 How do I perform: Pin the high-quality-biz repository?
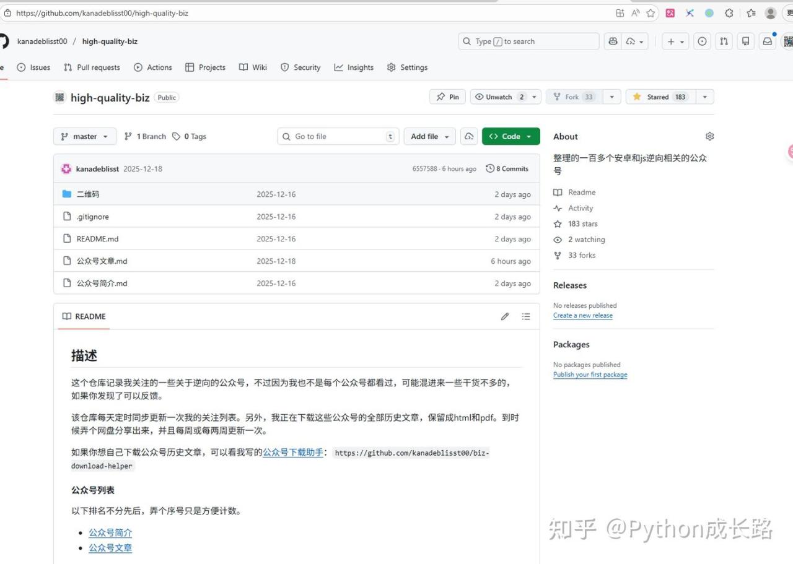pyautogui.click(x=447, y=97)
